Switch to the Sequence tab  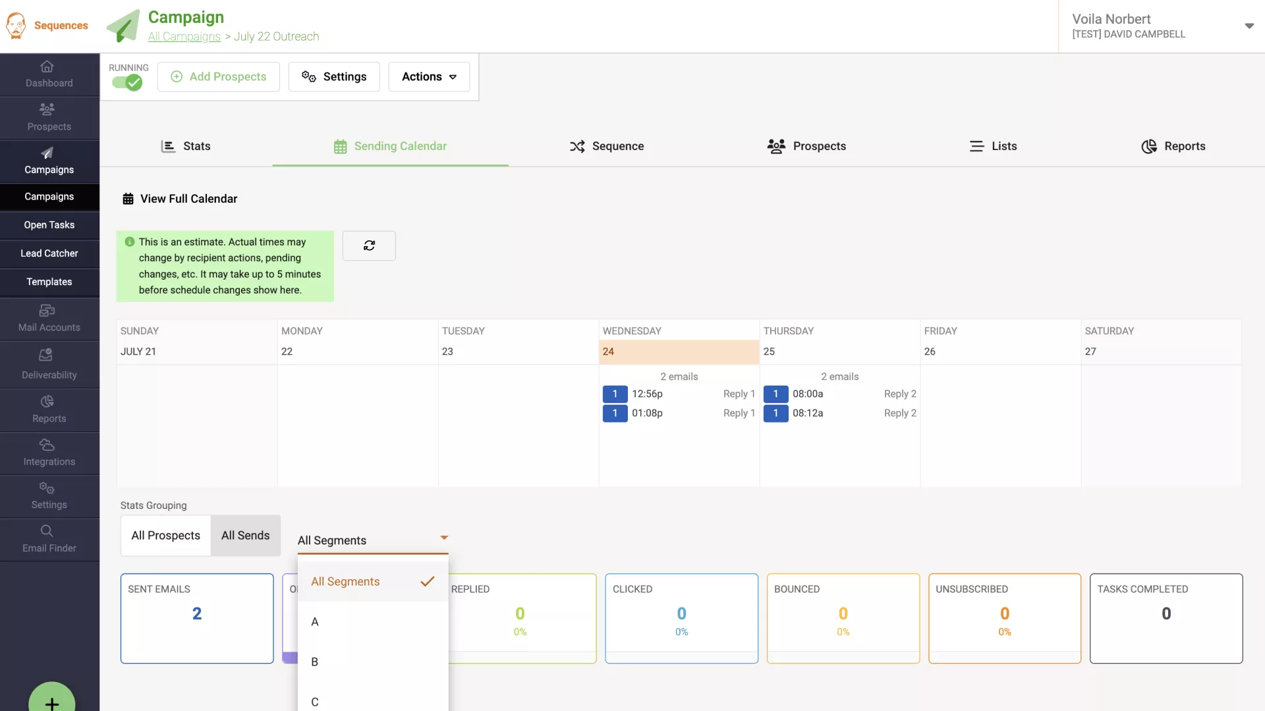pos(607,146)
